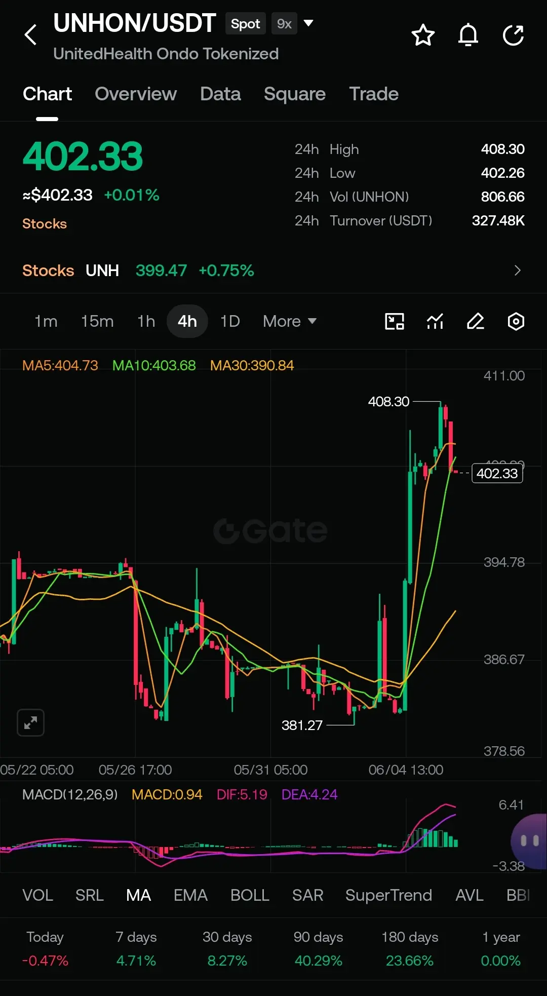Enable the SRL indicator
The width and height of the screenshot is (547, 996).
click(x=90, y=895)
